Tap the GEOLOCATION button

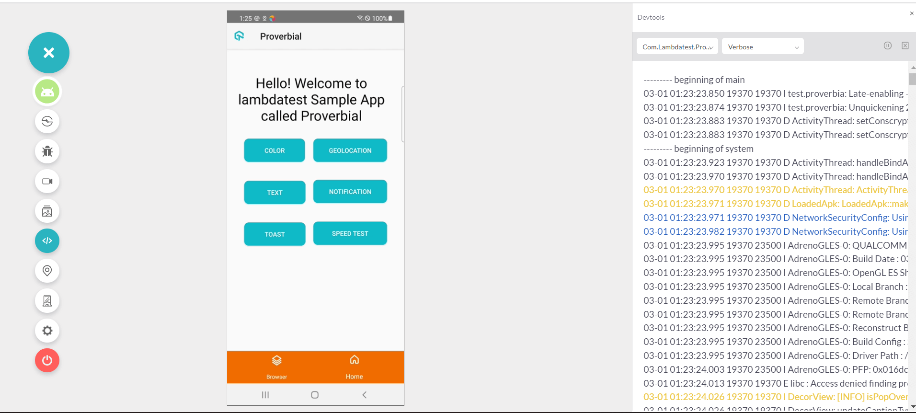point(350,150)
